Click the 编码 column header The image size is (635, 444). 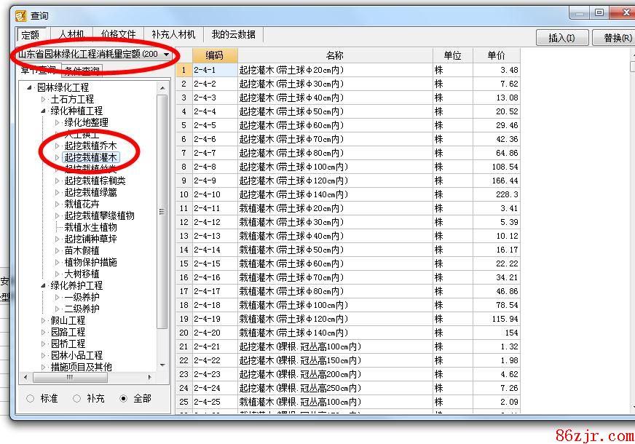point(214,55)
